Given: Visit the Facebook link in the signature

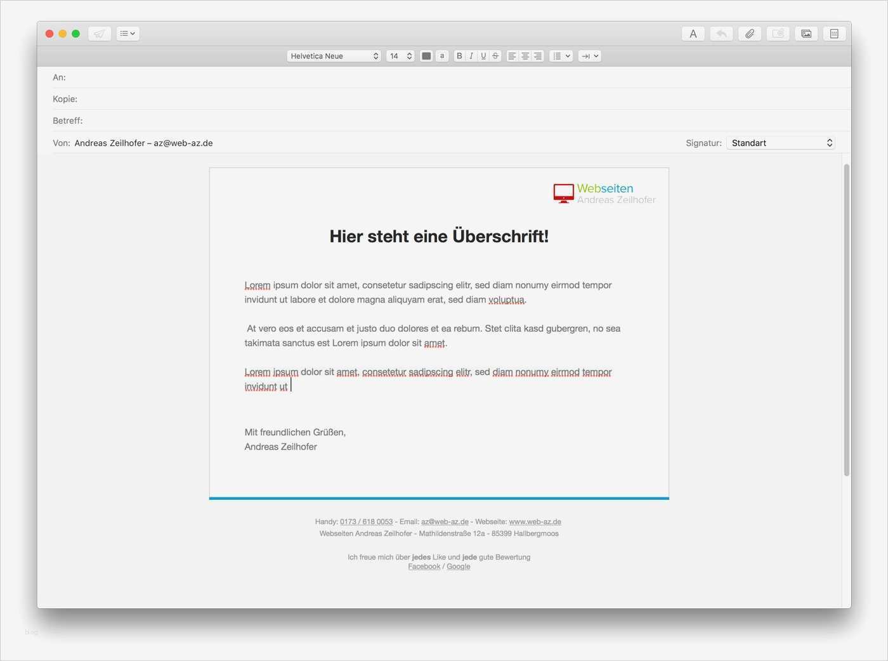Looking at the screenshot, I should (424, 566).
